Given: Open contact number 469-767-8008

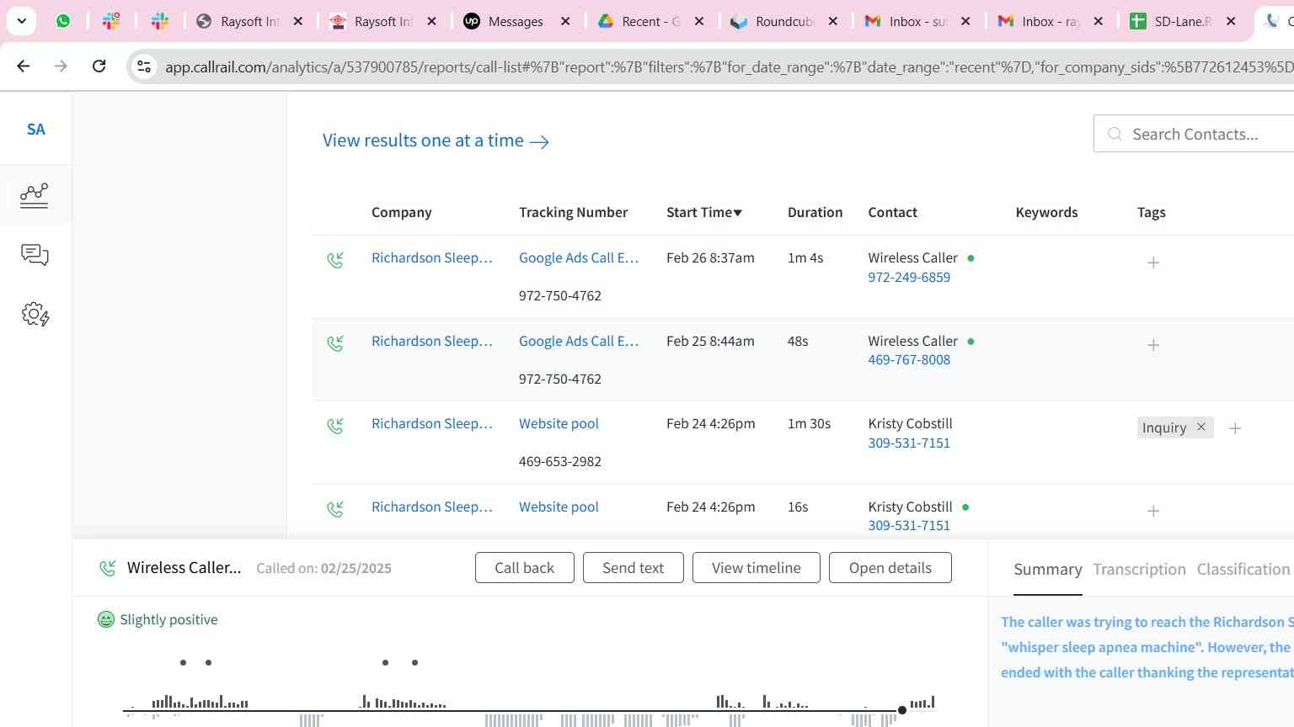Looking at the screenshot, I should pos(909,359).
